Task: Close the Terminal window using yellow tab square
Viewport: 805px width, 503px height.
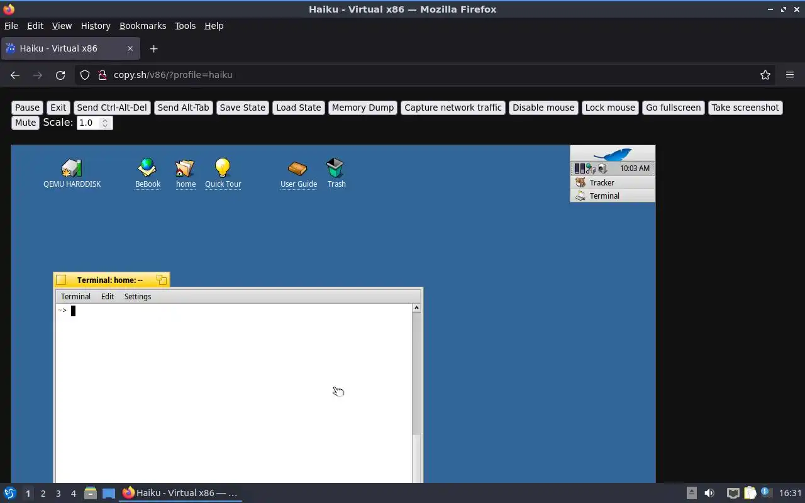Action: click(x=61, y=280)
